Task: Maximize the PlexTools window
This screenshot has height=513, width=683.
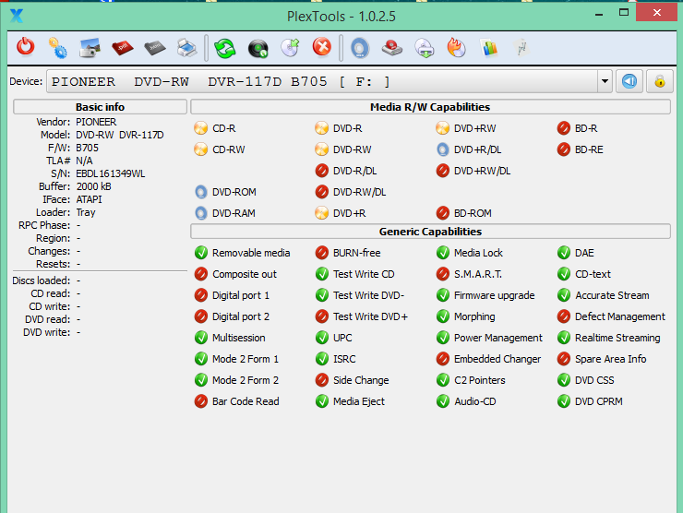Action: coord(624,12)
